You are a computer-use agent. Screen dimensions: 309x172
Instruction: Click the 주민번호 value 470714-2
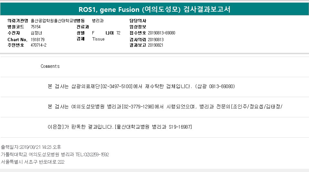tap(38, 45)
